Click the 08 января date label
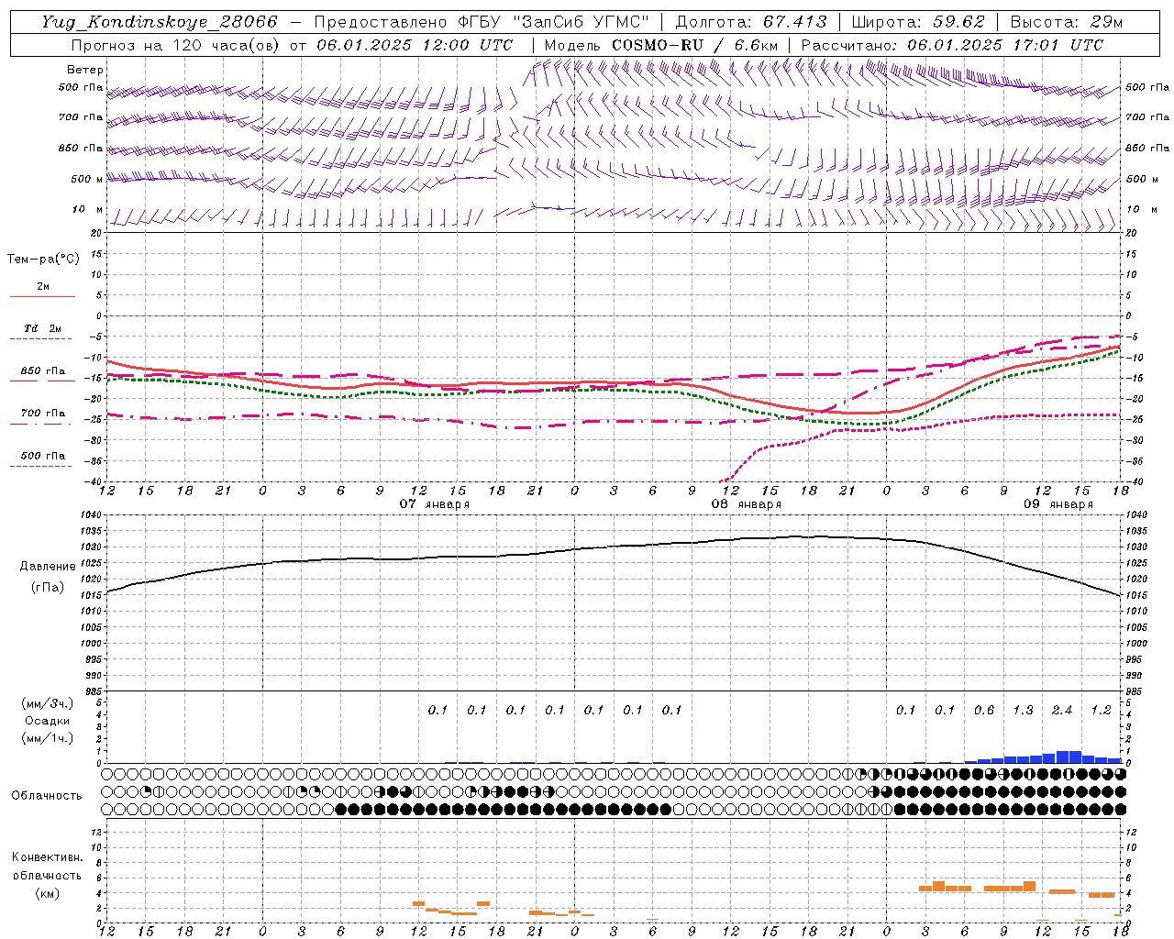1174x939 pixels. coord(747,504)
